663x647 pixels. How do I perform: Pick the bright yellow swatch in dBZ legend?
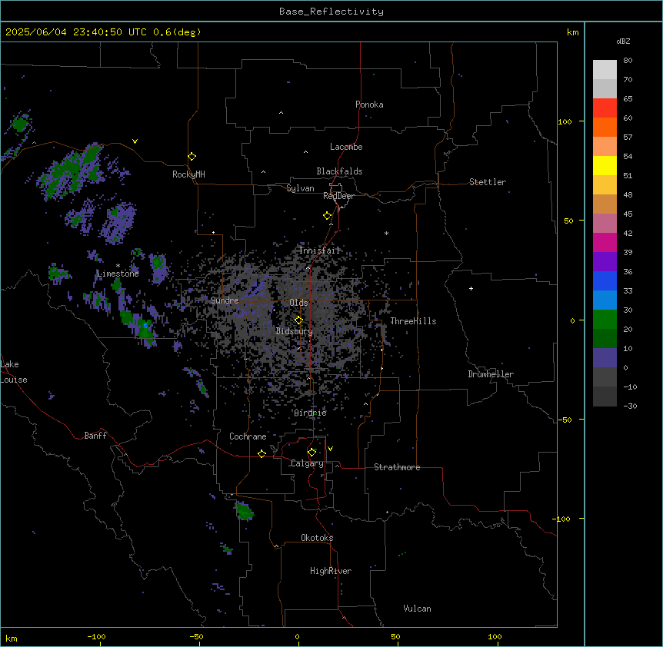605,165
